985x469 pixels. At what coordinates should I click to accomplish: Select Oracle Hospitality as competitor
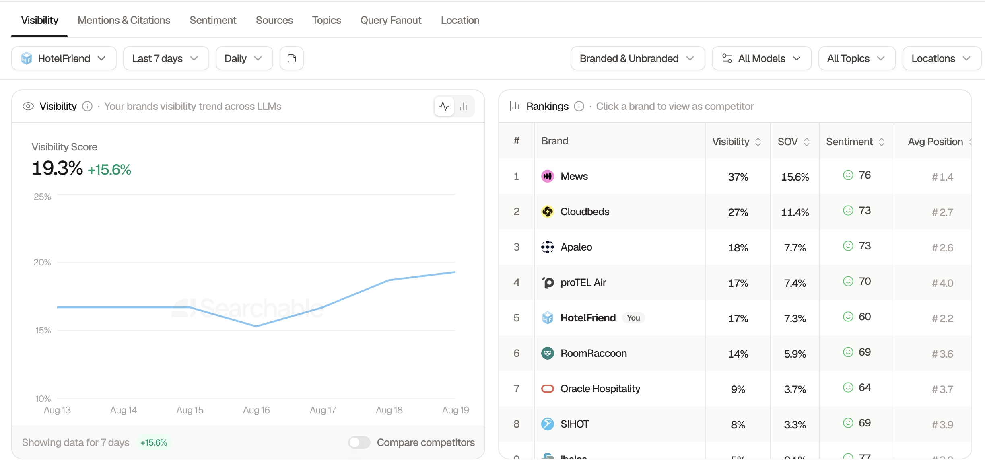click(600, 389)
